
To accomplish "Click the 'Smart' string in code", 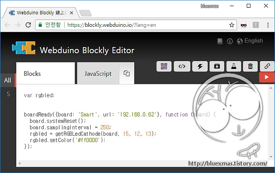I will [87, 114].
